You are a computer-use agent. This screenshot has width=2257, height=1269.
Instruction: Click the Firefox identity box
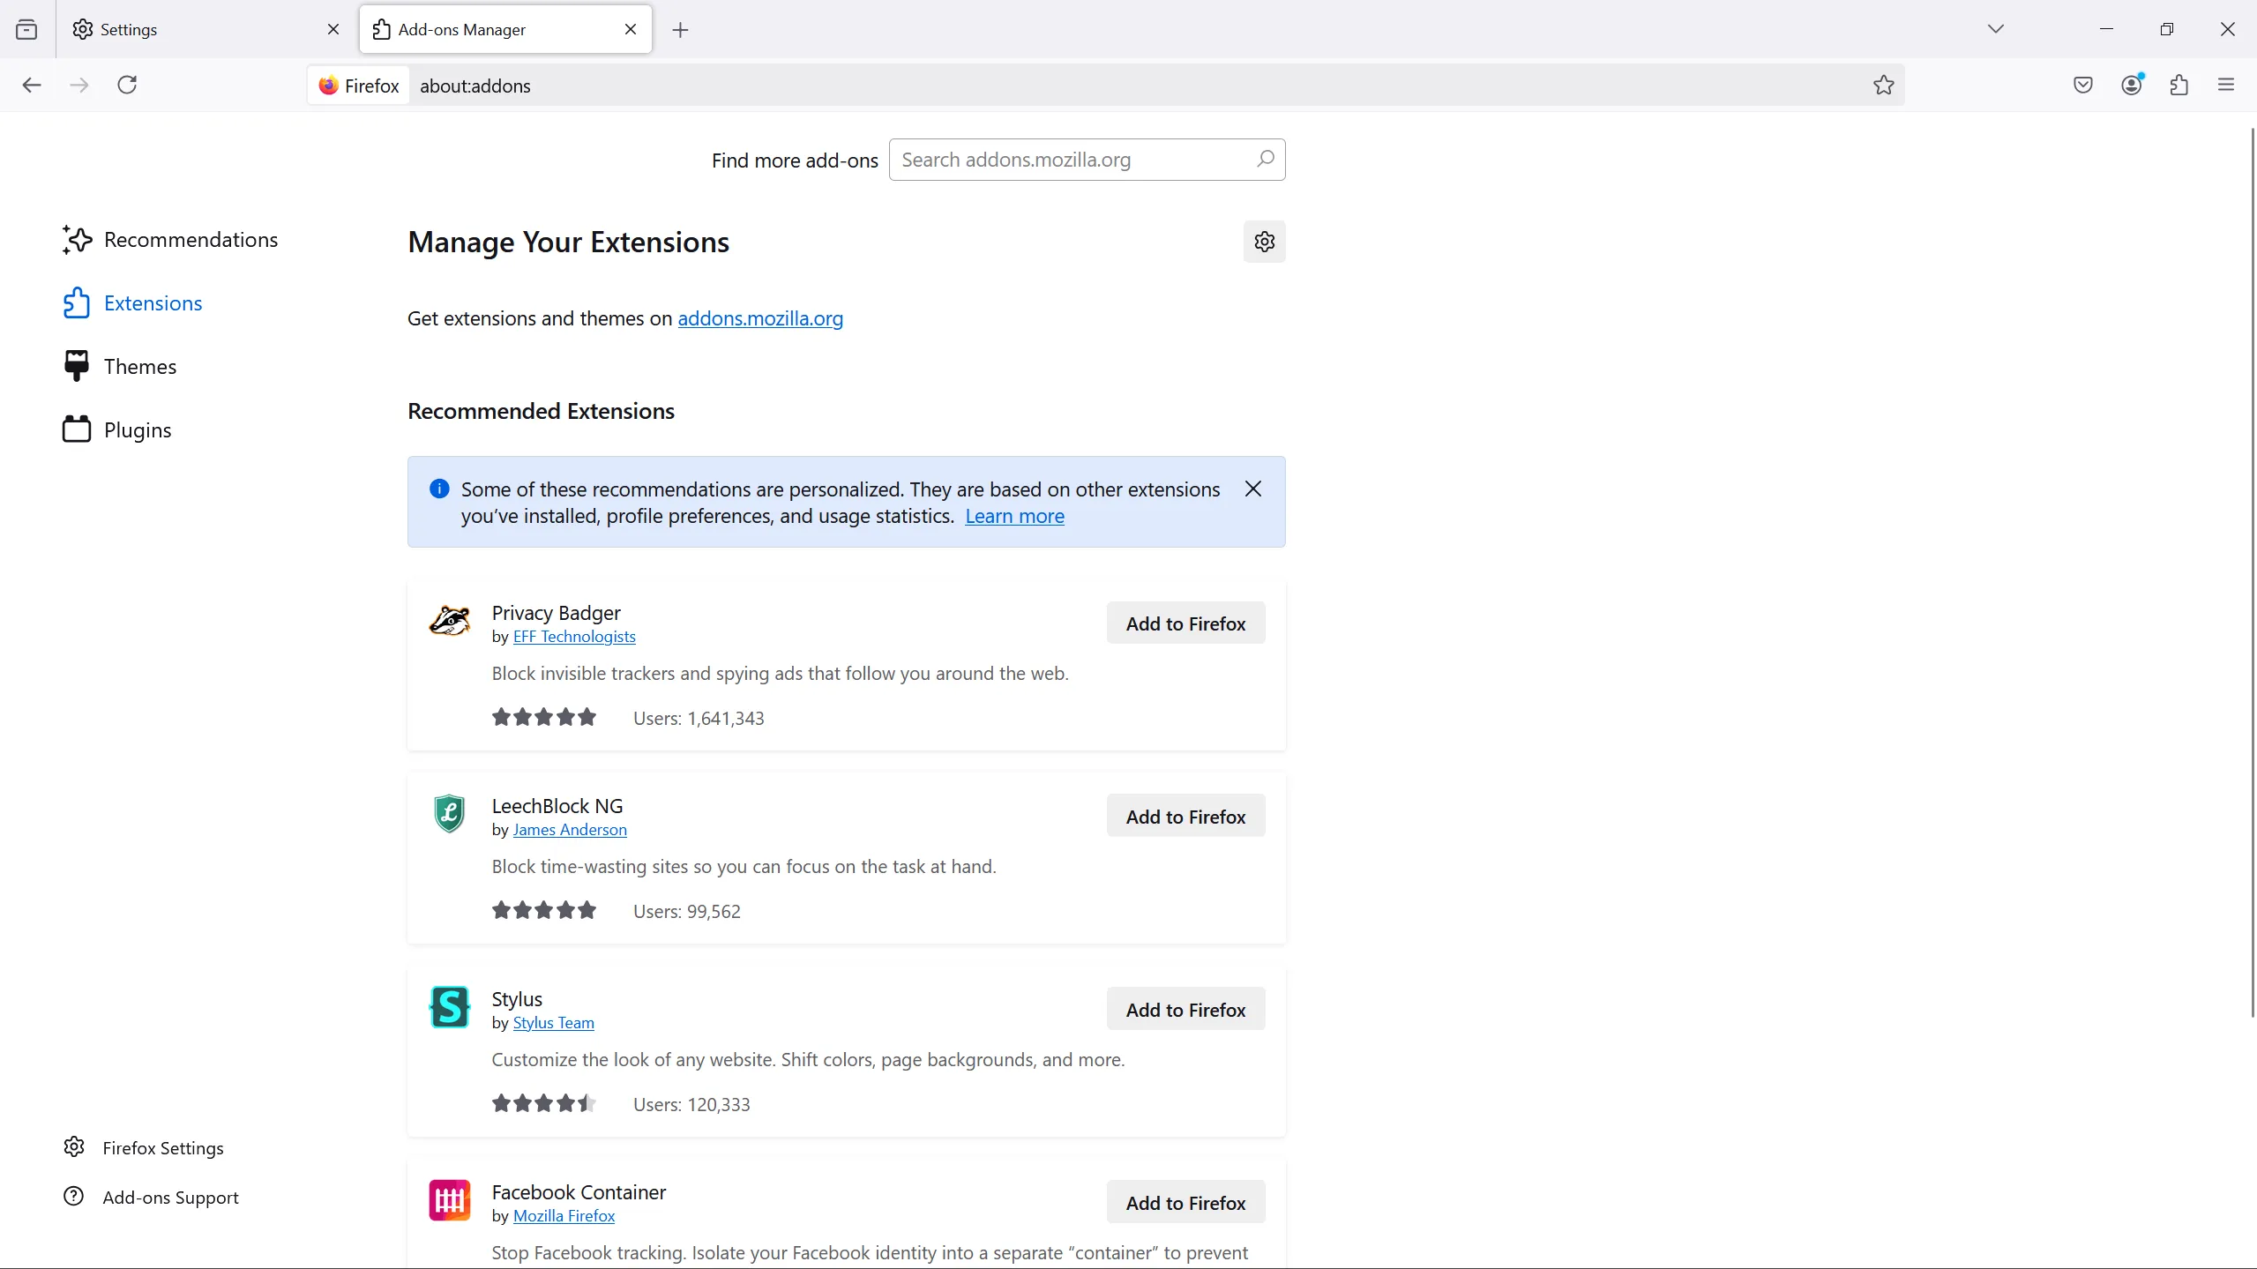coord(359,86)
